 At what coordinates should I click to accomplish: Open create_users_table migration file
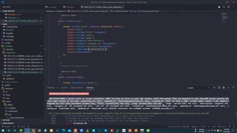coord(25,56)
